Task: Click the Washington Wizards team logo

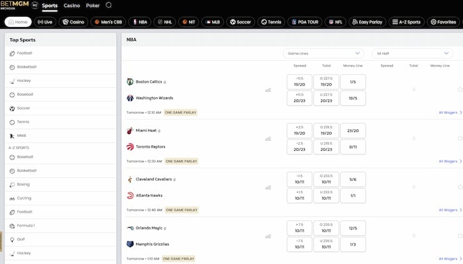Action: [130, 98]
